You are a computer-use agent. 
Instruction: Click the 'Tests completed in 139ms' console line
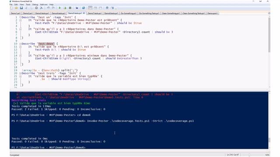[x=31, y=106]
